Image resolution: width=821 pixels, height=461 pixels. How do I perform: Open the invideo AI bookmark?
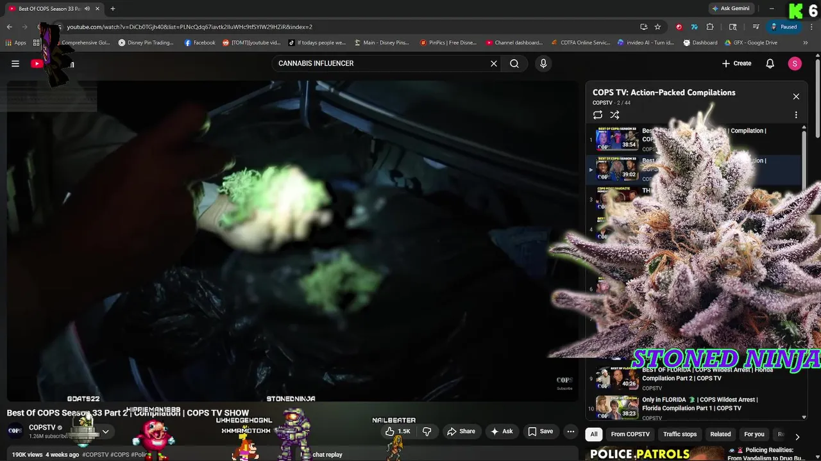645,43
